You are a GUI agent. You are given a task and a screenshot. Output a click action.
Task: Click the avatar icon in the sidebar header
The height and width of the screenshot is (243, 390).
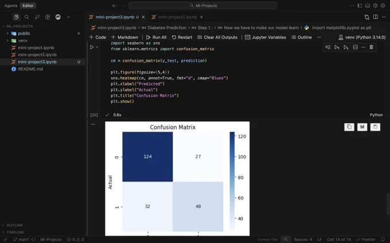click(58, 17)
